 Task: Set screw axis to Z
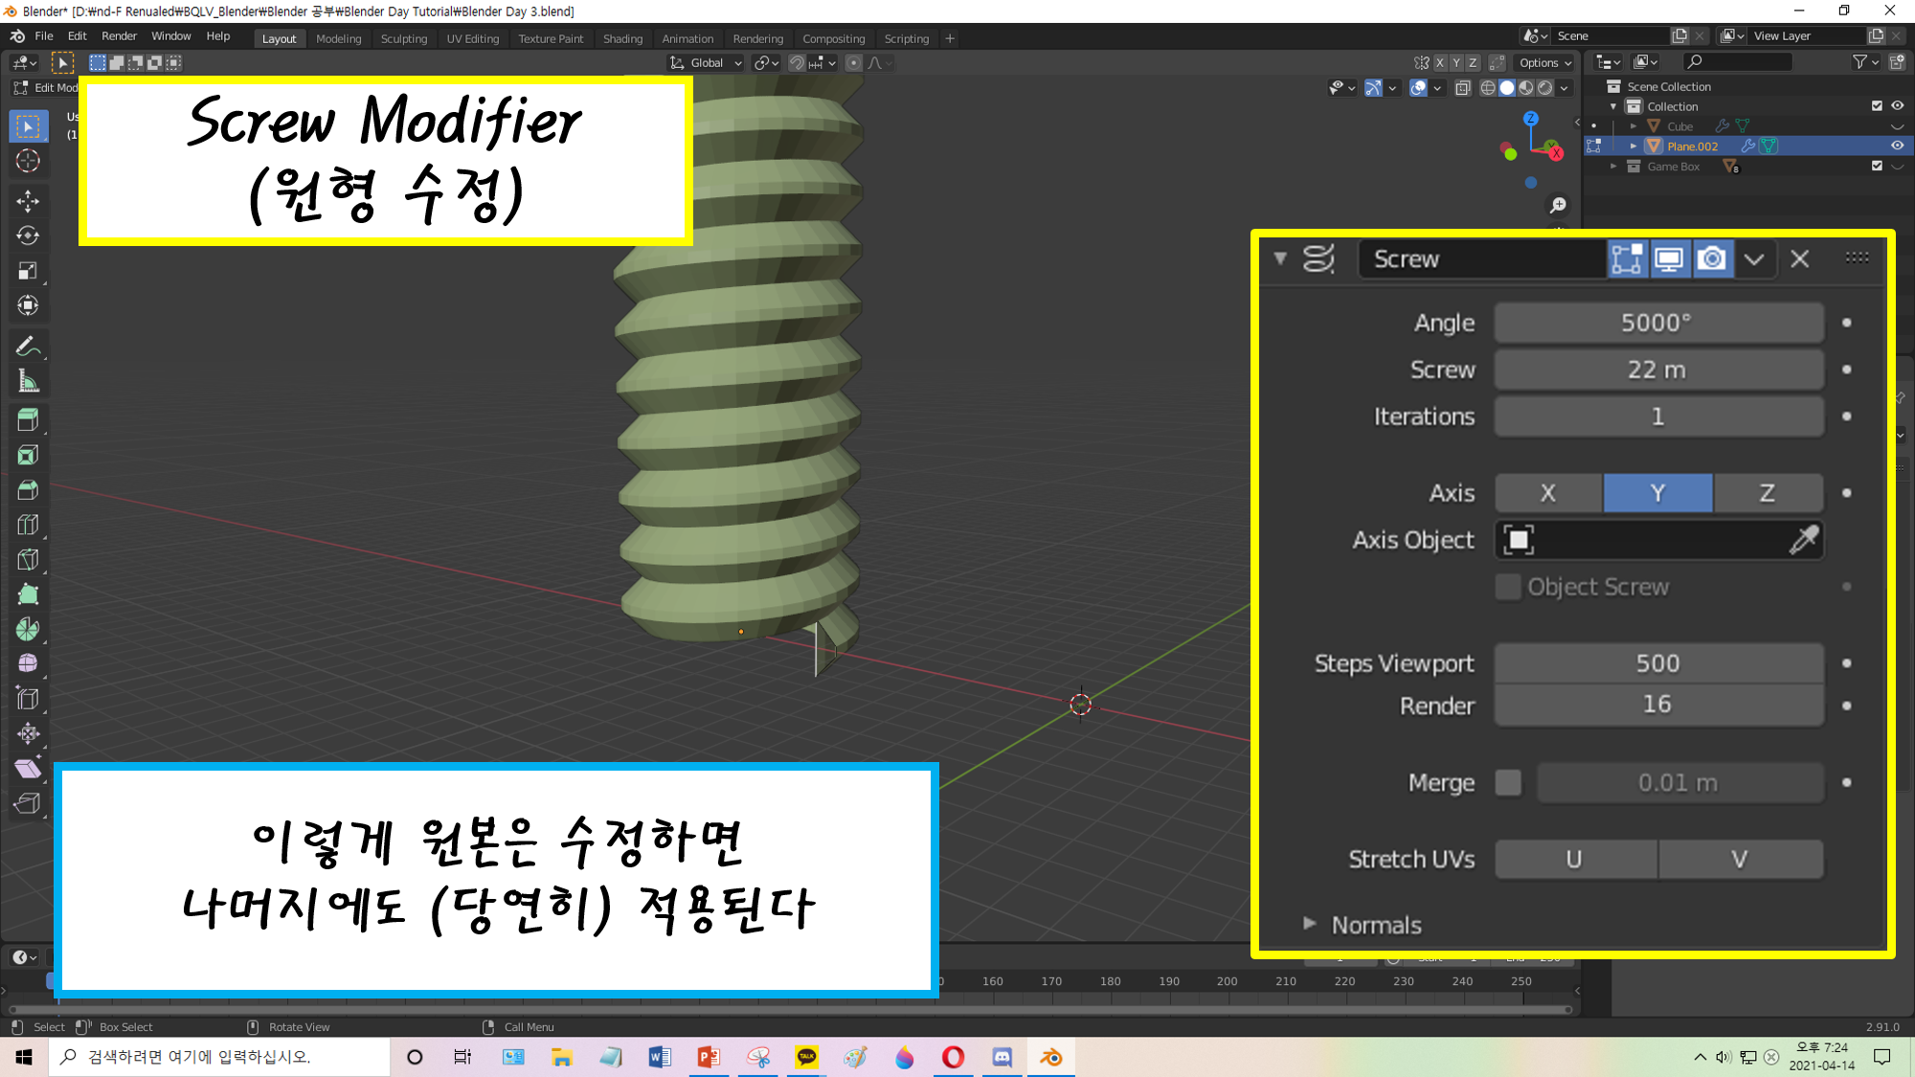(x=1767, y=493)
